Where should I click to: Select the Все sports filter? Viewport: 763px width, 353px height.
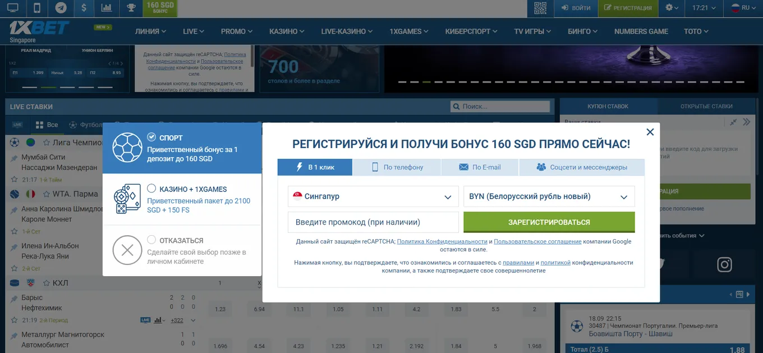coord(47,125)
